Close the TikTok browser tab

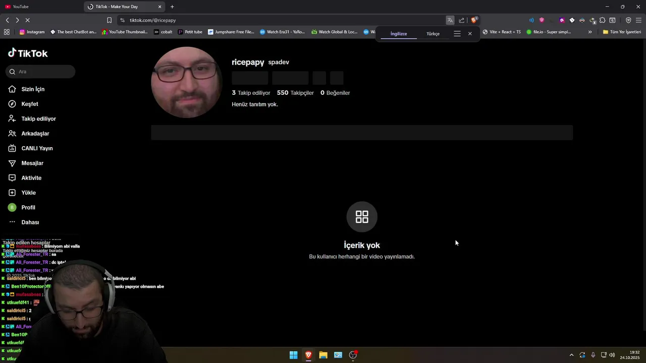click(160, 7)
